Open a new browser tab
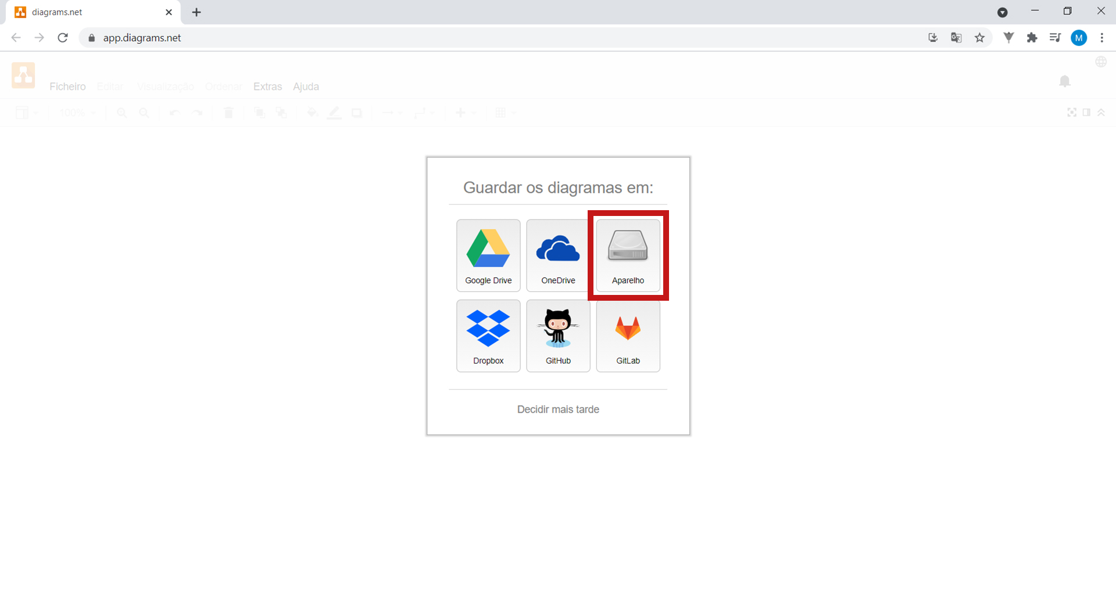Image resolution: width=1116 pixels, height=598 pixels. coord(196,12)
